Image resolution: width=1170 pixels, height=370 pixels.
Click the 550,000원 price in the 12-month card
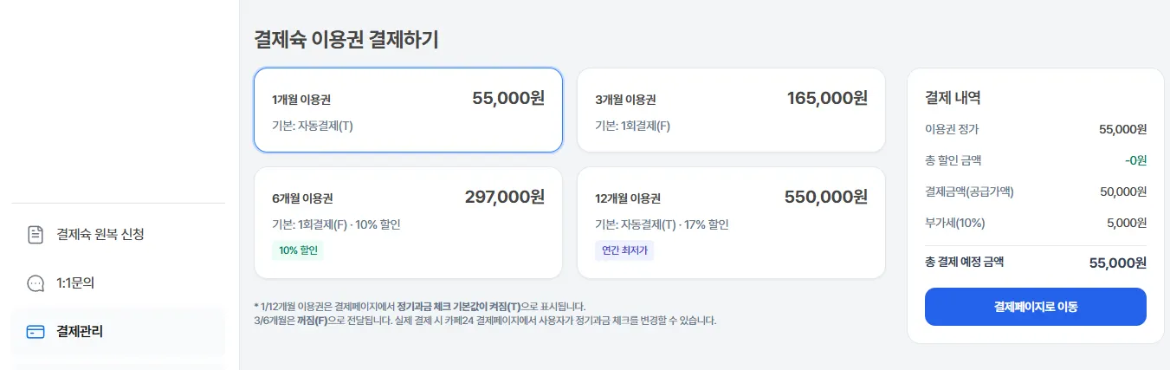(825, 198)
